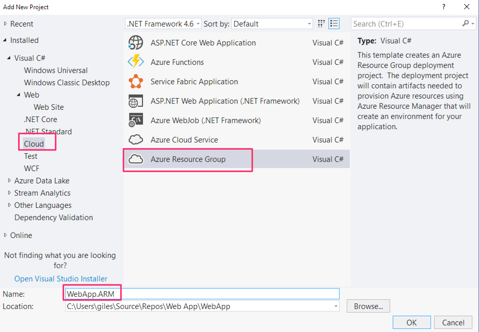Select the WCF category
The image size is (479, 332).
click(x=31, y=168)
